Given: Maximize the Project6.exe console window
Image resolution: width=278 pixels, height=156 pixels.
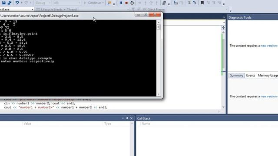Looking at the screenshot, I should tap(146, 14).
